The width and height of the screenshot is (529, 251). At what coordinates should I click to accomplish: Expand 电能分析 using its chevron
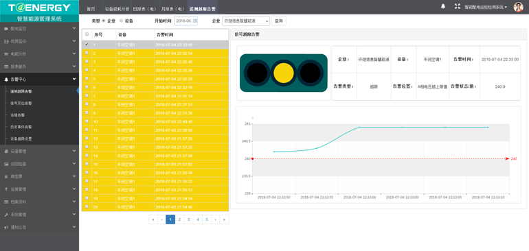click(x=74, y=54)
